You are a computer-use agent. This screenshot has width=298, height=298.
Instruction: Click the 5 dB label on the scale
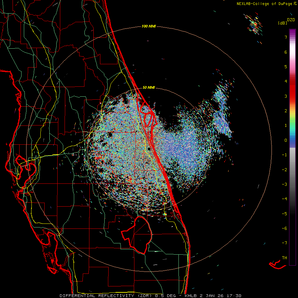pyautogui.click(x=286, y=67)
